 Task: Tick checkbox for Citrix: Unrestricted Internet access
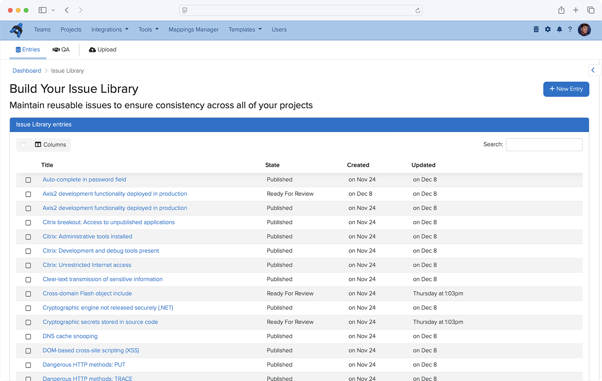click(x=28, y=265)
